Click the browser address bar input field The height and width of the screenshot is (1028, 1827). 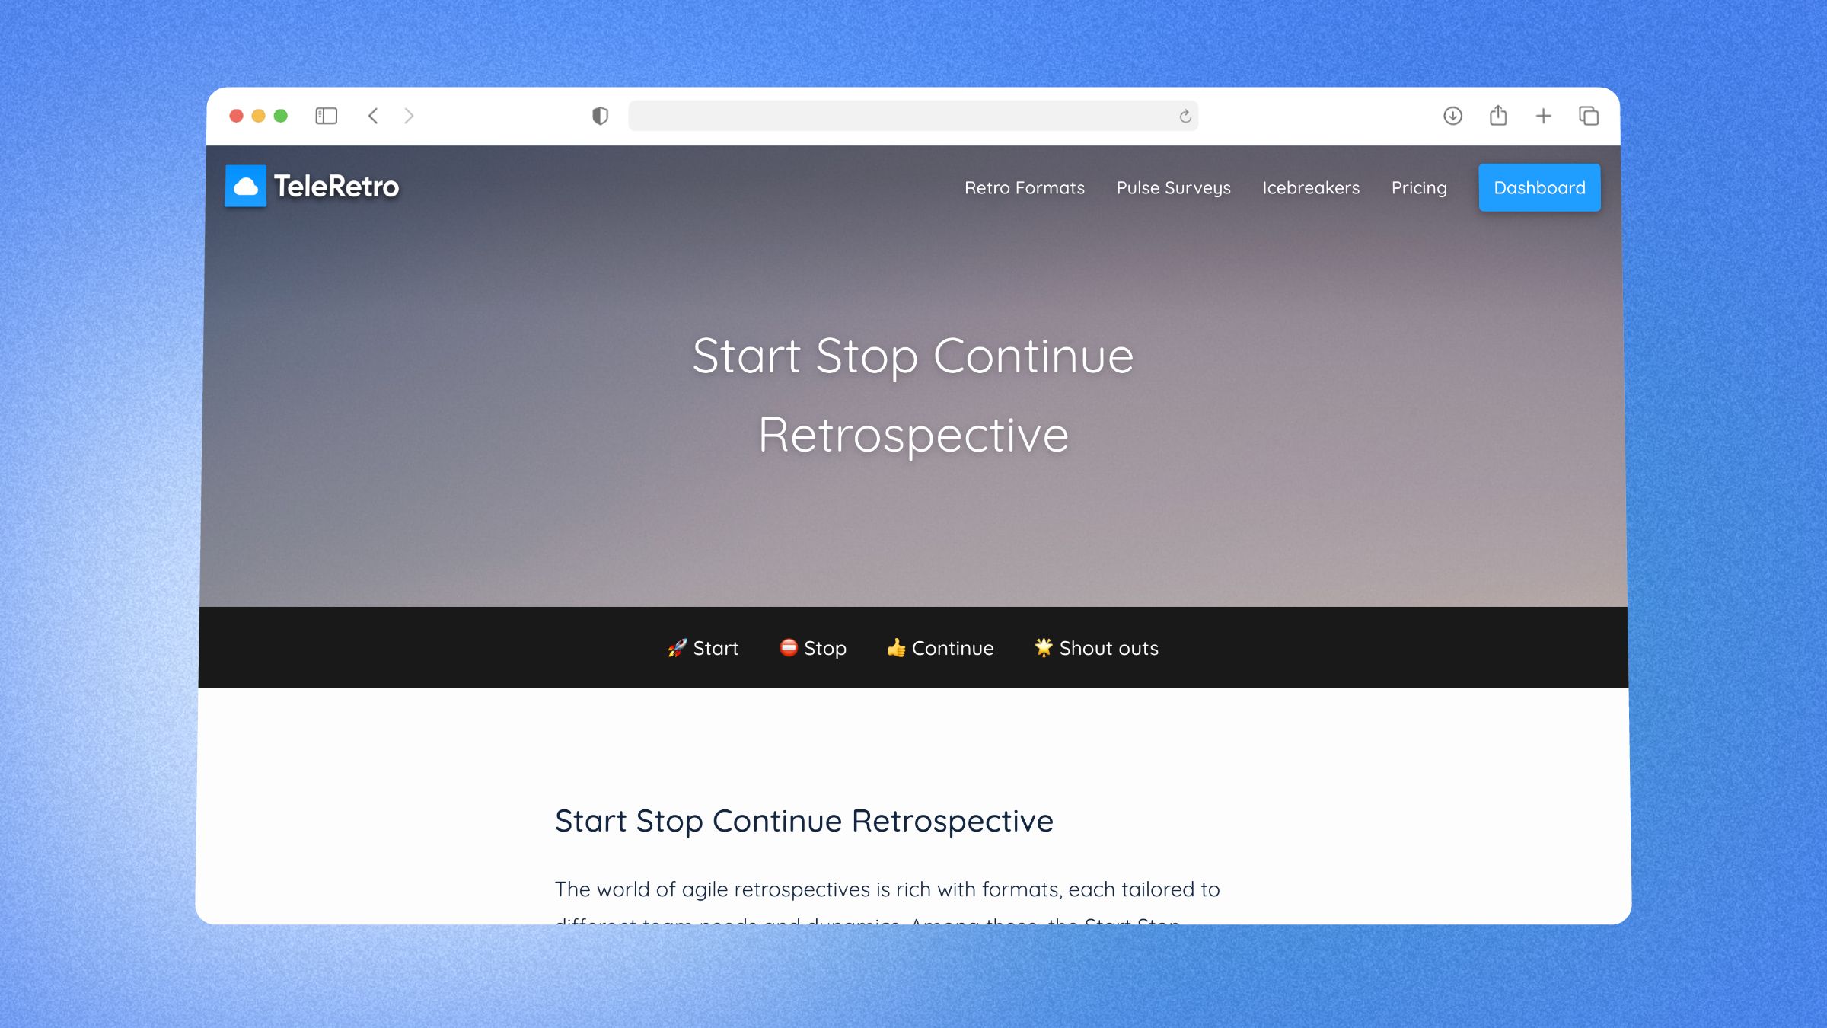913,116
